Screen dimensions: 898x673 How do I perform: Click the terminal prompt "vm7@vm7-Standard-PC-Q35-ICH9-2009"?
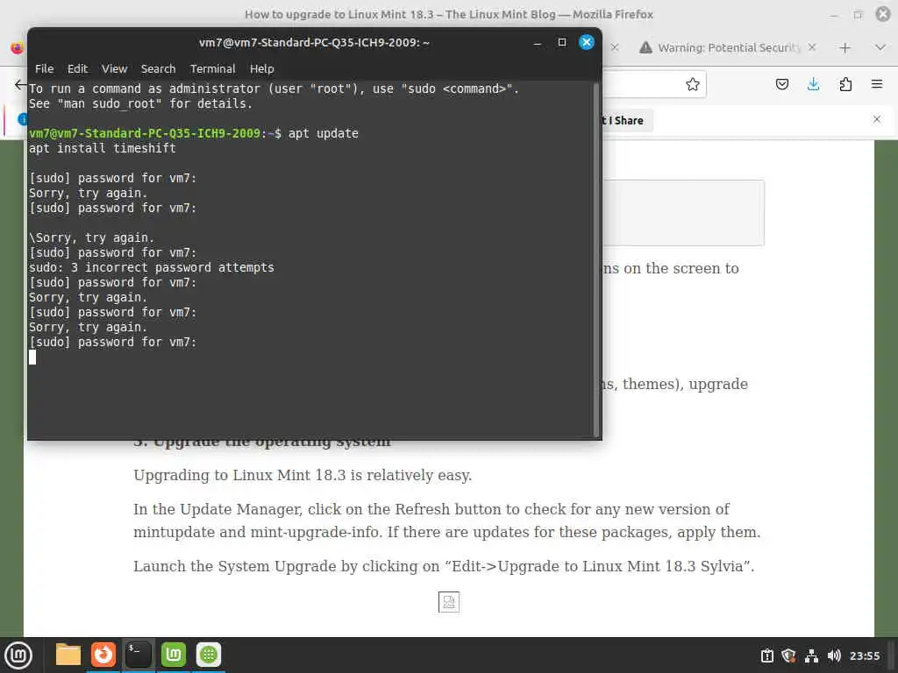click(x=145, y=133)
